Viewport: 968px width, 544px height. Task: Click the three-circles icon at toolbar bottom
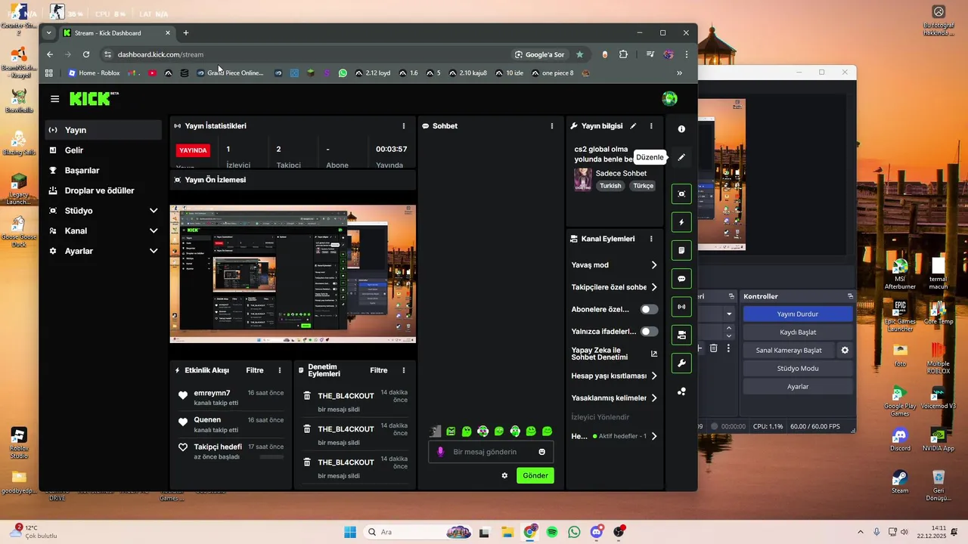tap(681, 391)
